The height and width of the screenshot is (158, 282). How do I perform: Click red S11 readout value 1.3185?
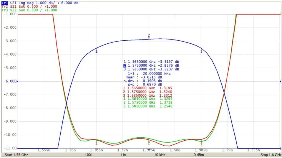tap(166, 88)
